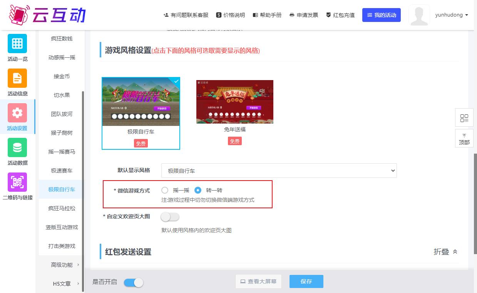Expand H5文章 submenu

(62, 284)
